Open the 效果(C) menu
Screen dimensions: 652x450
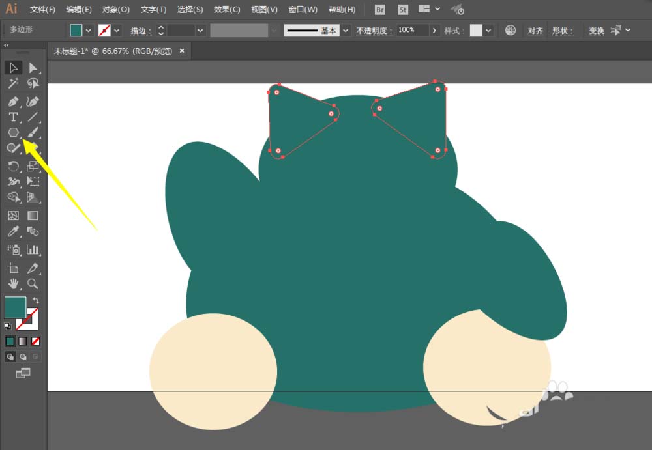coord(227,10)
